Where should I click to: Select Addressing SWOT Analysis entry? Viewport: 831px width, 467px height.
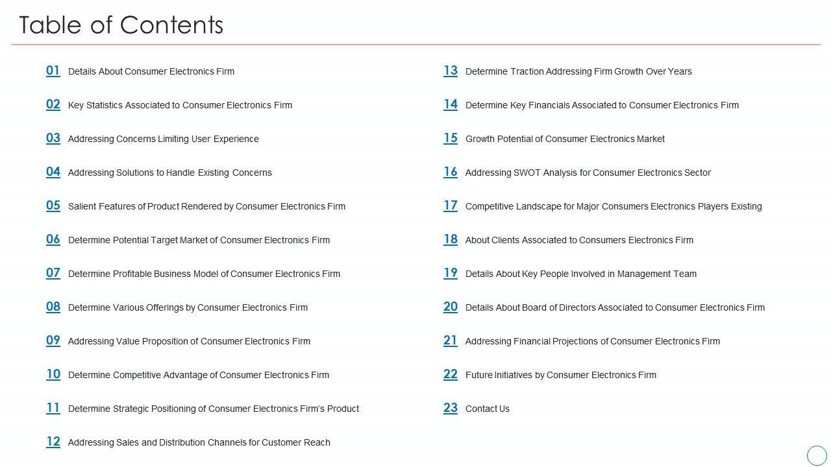[x=588, y=173]
